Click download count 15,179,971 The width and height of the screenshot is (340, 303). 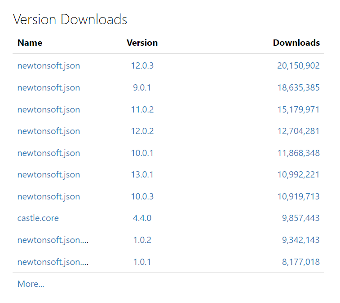coord(298,109)
